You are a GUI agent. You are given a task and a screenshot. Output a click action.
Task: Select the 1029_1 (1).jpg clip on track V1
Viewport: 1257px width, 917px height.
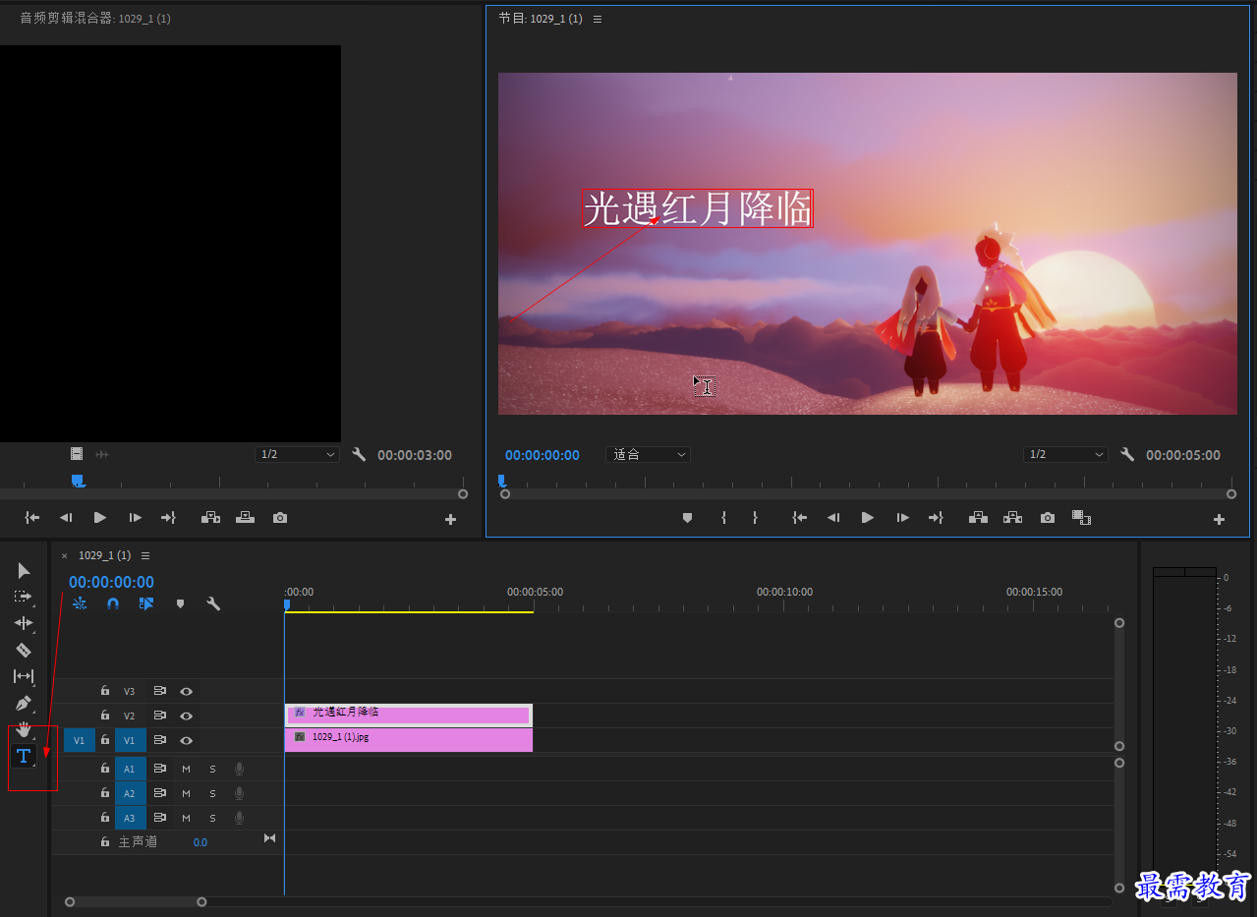408,740
